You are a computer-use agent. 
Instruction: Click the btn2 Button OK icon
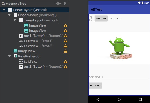click(21, 67)
